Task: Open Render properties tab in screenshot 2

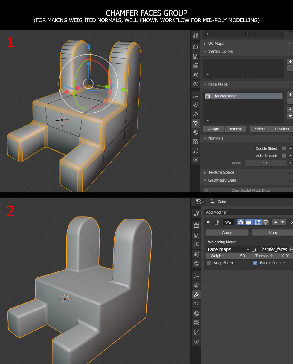Action: pos(196,226)
